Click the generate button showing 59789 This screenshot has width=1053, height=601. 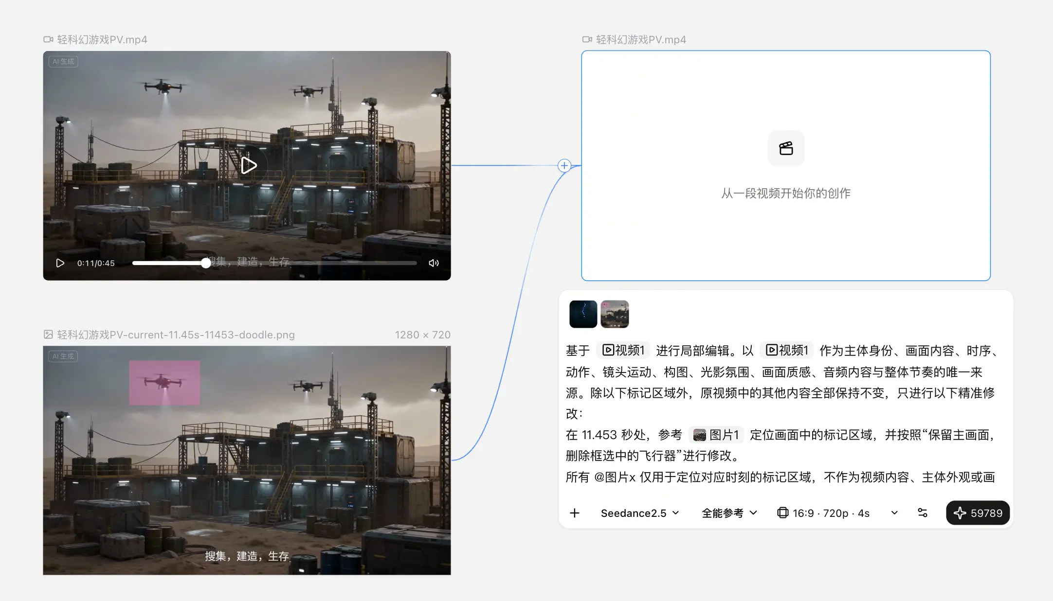[x=978, y=513]
